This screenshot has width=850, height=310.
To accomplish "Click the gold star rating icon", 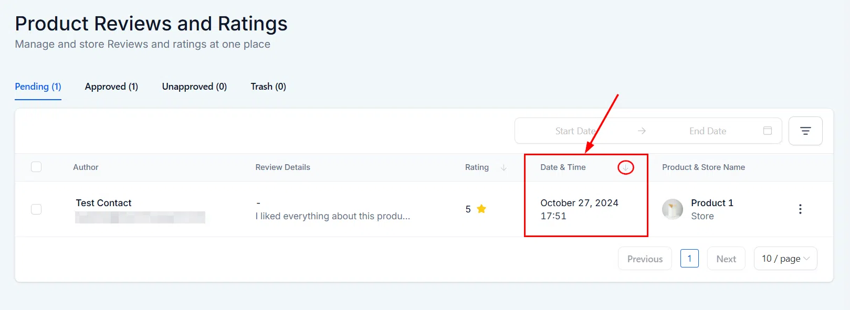I will 481,209.
